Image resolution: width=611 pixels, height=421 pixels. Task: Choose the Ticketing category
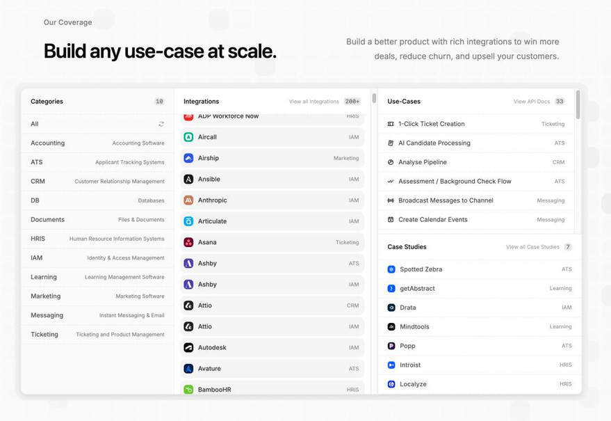97,334
